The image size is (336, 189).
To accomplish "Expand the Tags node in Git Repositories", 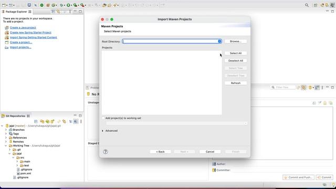I will click(x=6, y=134).
